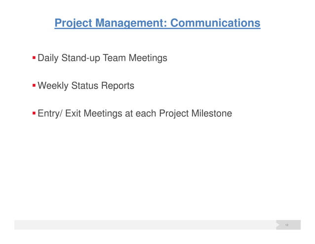The image size is (315, 244).
Task: Click the word Communications in the title
Action: tap(215, 23)
